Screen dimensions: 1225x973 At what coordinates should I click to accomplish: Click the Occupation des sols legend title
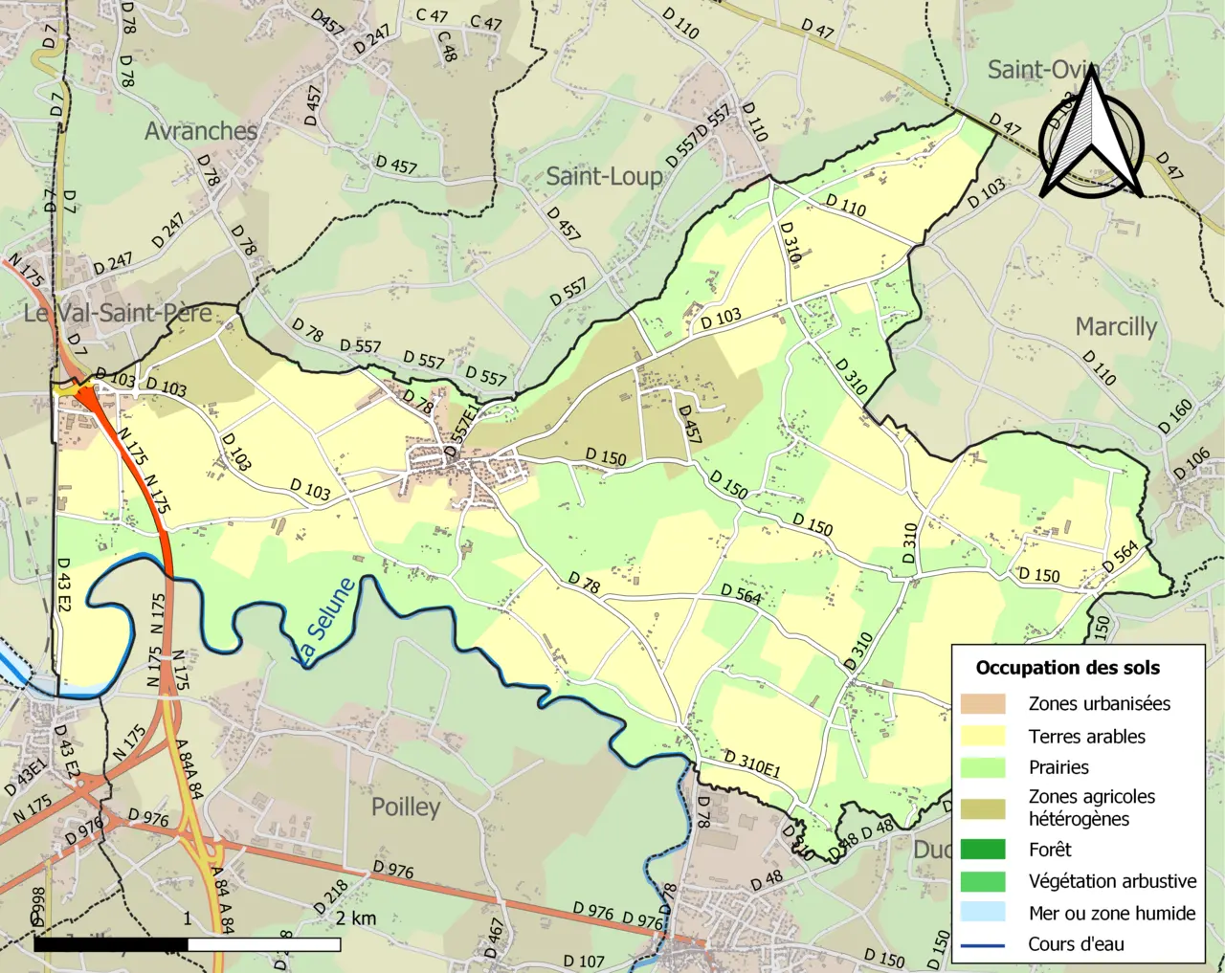(x=1067, y=668)
